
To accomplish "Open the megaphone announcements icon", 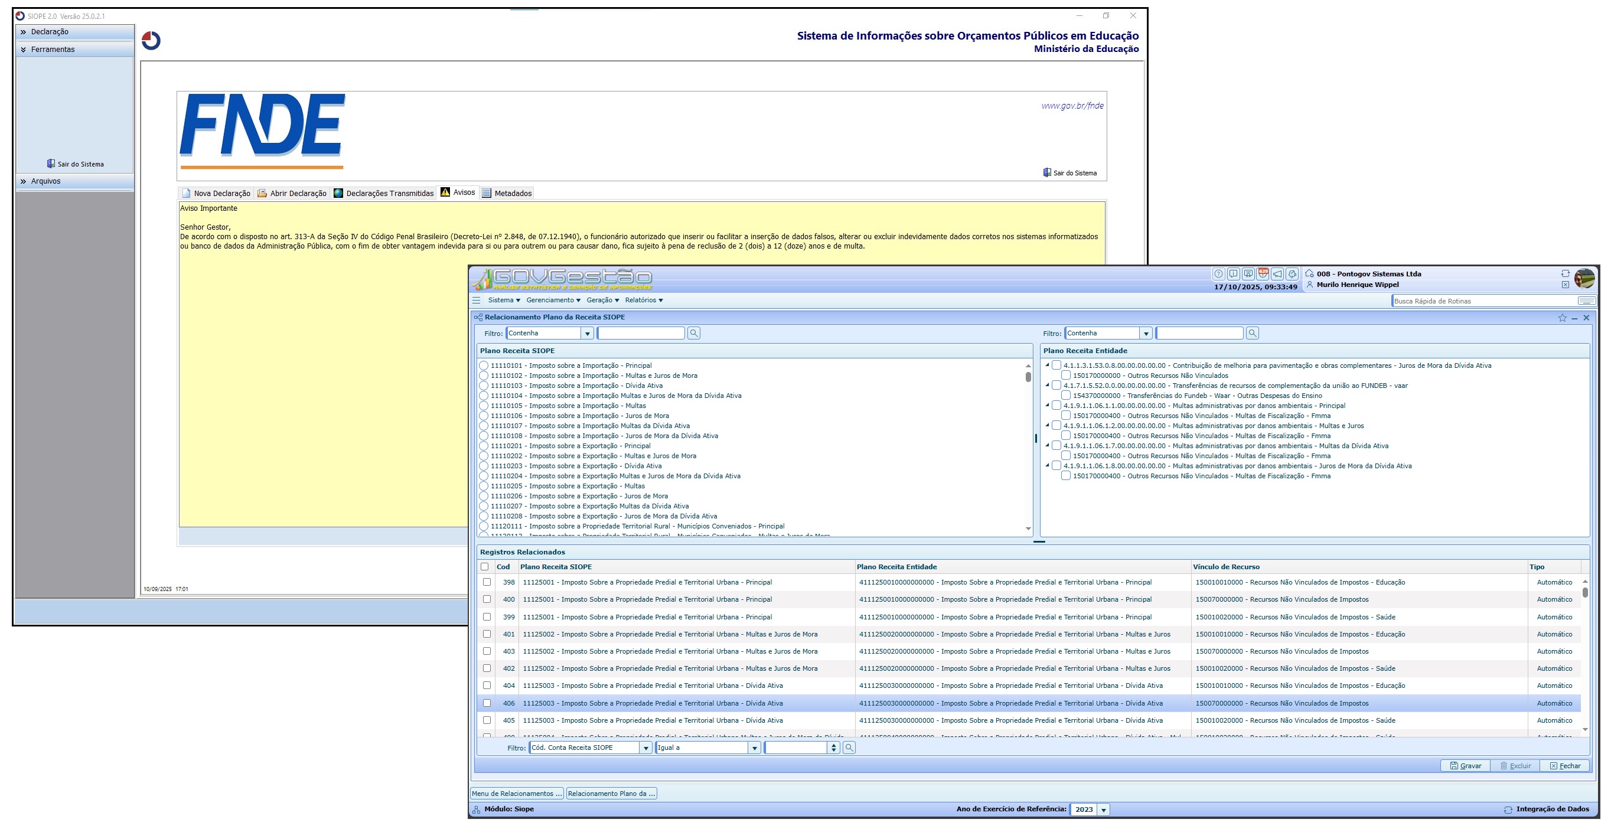I will click(1278, 274).
